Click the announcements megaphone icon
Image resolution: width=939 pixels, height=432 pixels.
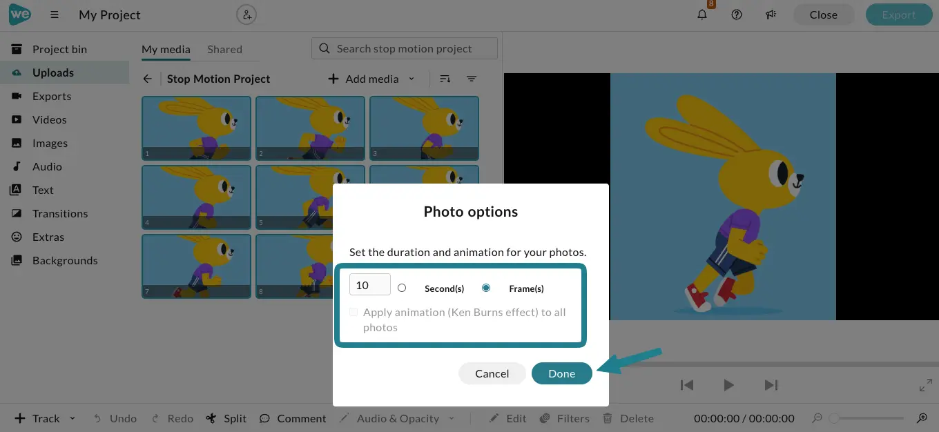(x=771, y=14)
